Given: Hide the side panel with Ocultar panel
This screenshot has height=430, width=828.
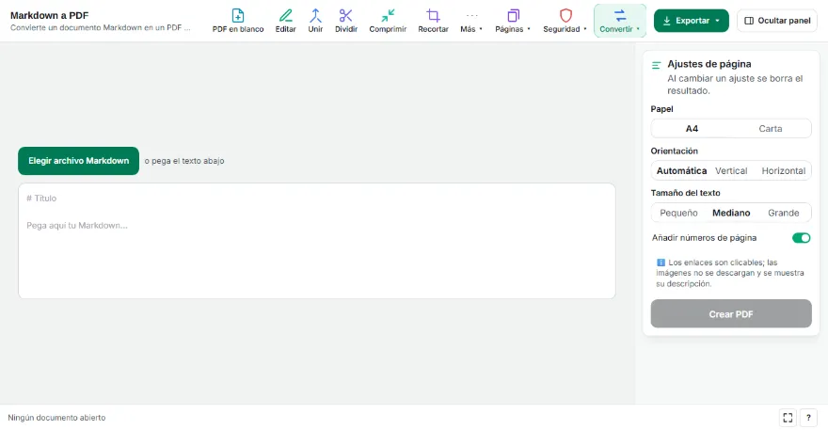Looking at the screenshot, I should click(x=777, y=21).
